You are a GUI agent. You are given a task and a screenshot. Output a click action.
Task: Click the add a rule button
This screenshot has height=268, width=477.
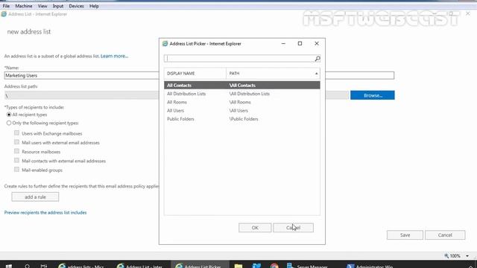click(35, 197)
